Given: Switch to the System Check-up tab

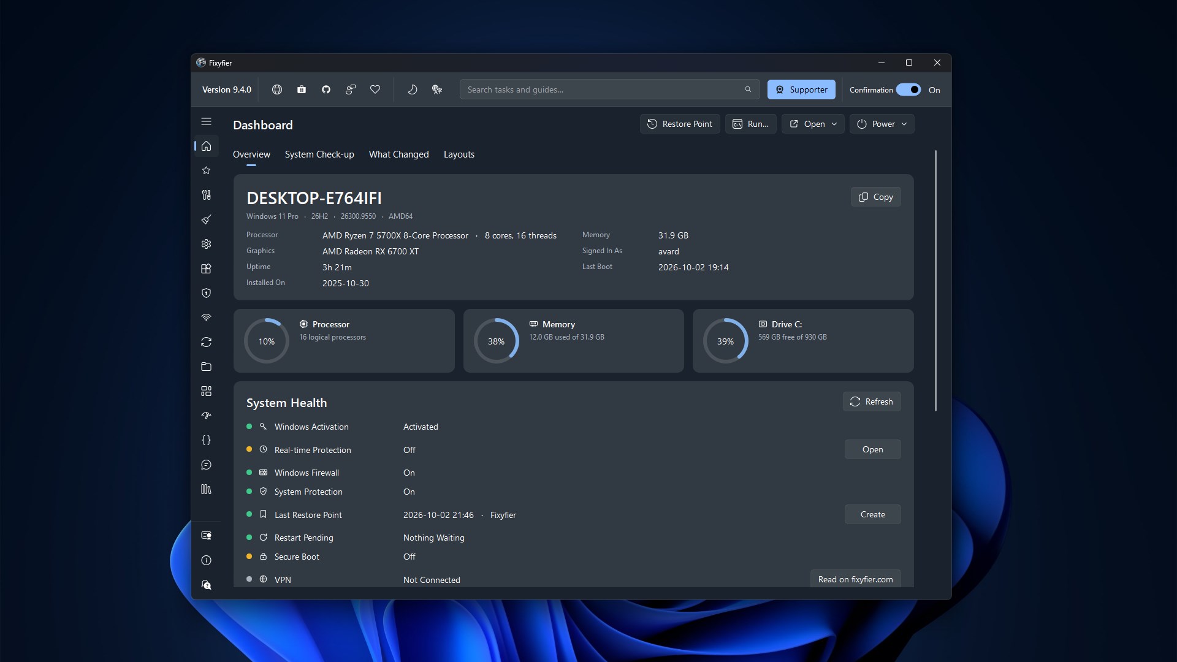Looking at the screenshot, I should click(x=319, y=154).
